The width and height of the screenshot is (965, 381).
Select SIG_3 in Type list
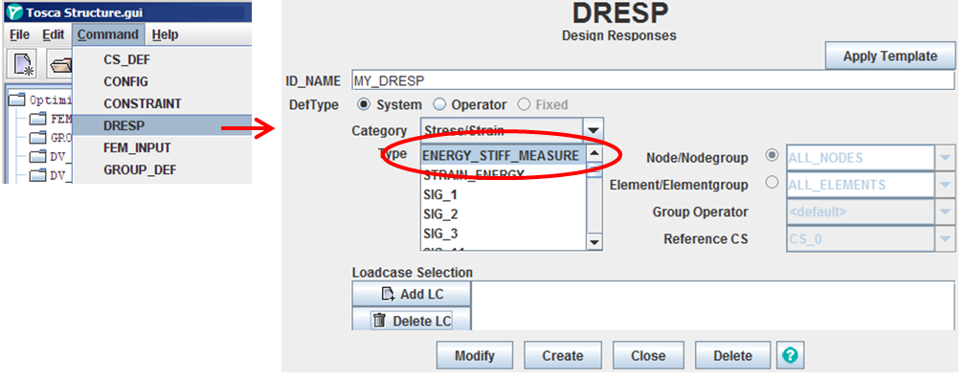point(504,235)
